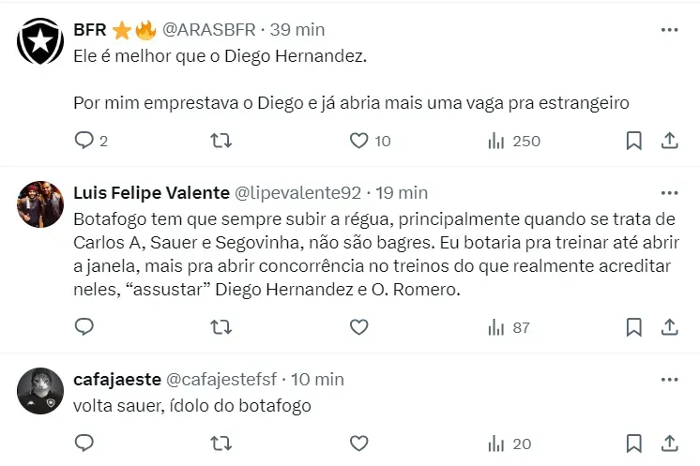View analytics of BFR's tweet
Screen dimensions: 700x466
click(496, 141)
